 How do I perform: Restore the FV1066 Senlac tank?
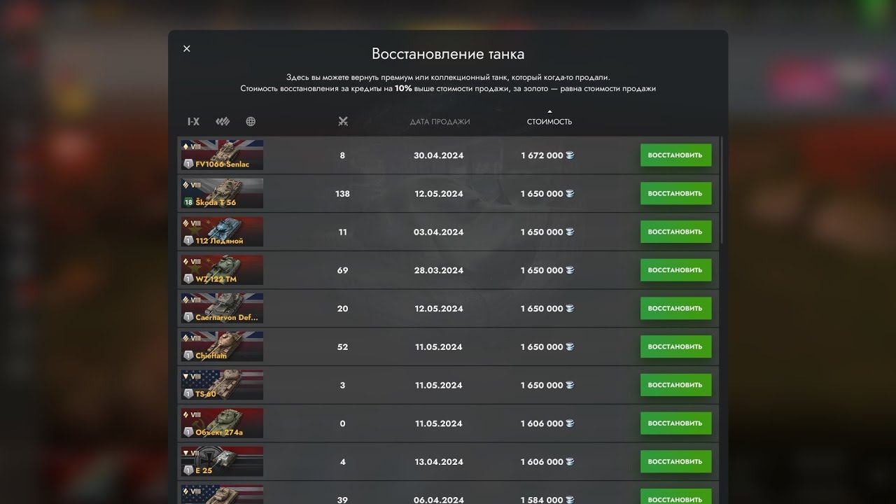coord(675,155)
